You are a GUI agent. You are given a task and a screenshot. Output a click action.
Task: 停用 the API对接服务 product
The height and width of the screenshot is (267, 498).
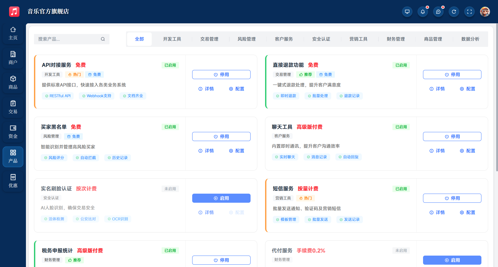coord(221,74)
